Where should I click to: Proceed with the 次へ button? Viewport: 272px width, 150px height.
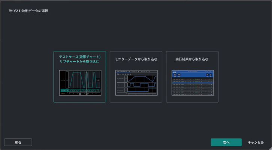coord(226,143)
